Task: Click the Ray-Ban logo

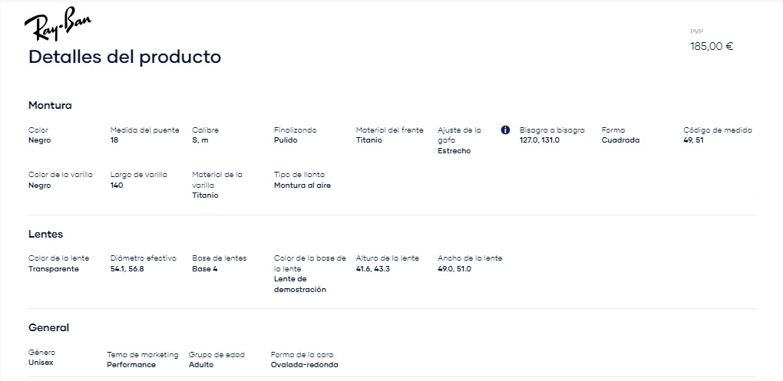Action: 58,23
